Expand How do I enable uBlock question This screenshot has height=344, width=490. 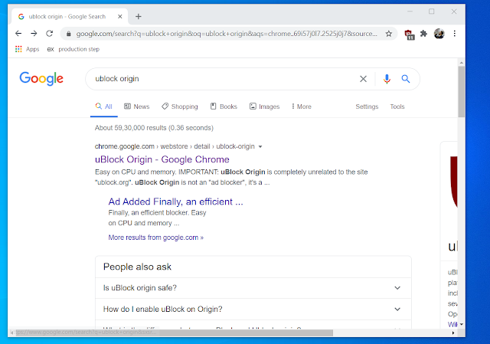click(x=253, y=310)
